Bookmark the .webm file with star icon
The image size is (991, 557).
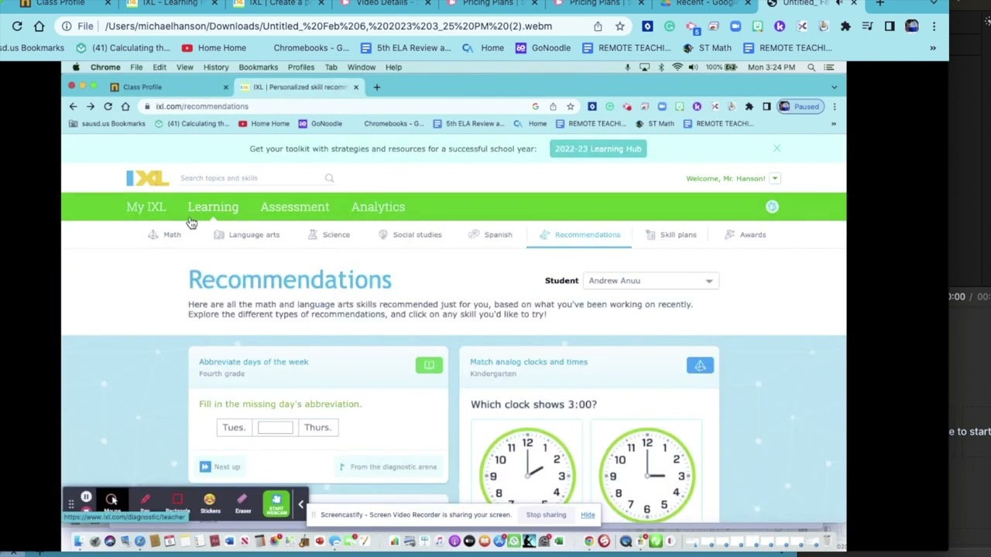coord(620,26)
